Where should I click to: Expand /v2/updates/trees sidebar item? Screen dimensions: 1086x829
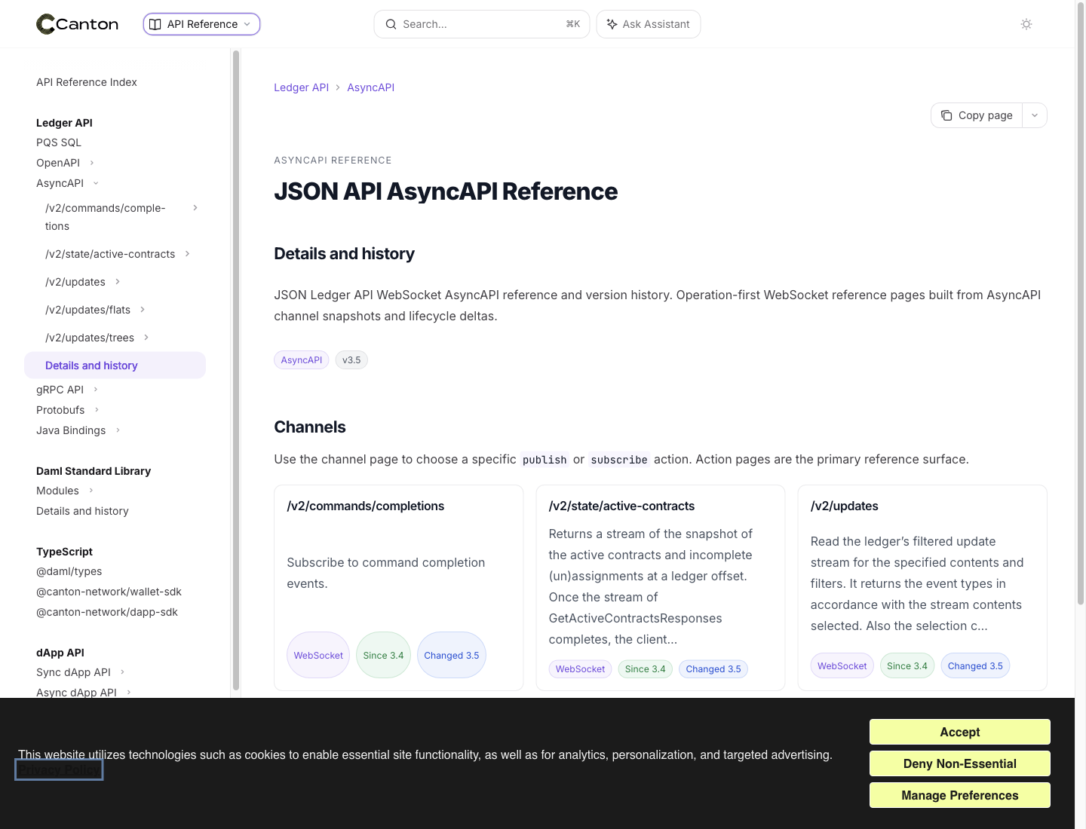click(97, 338)
